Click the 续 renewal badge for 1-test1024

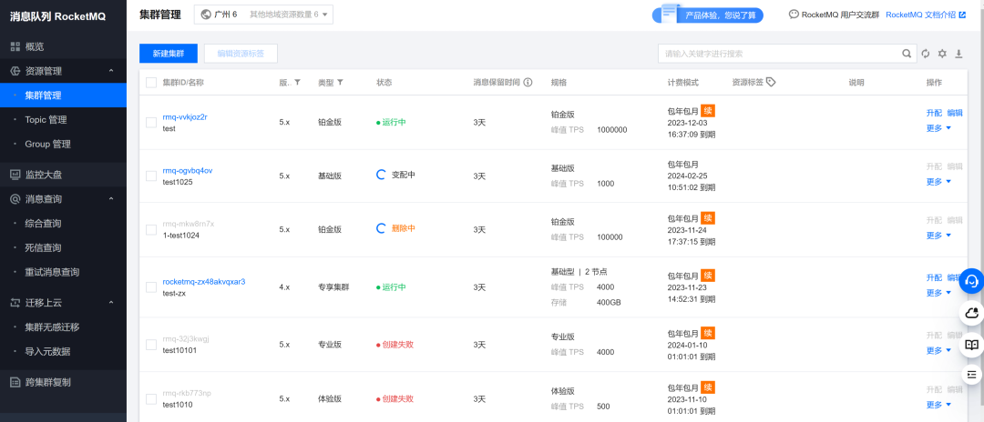coord(708,218)
